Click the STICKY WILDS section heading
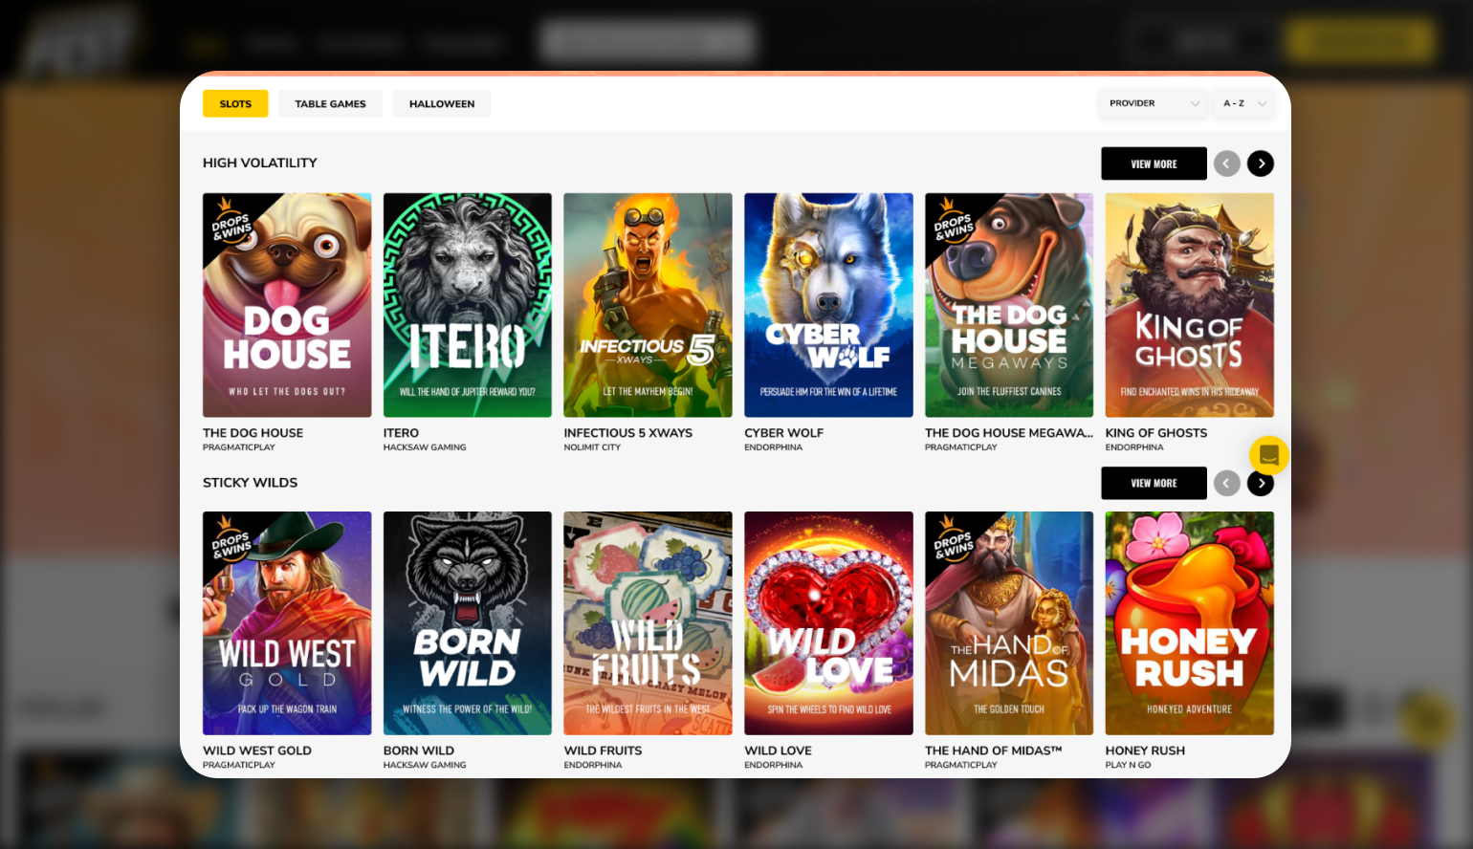Viewport: 1473px width, 849px height. (x=250, y=482)
